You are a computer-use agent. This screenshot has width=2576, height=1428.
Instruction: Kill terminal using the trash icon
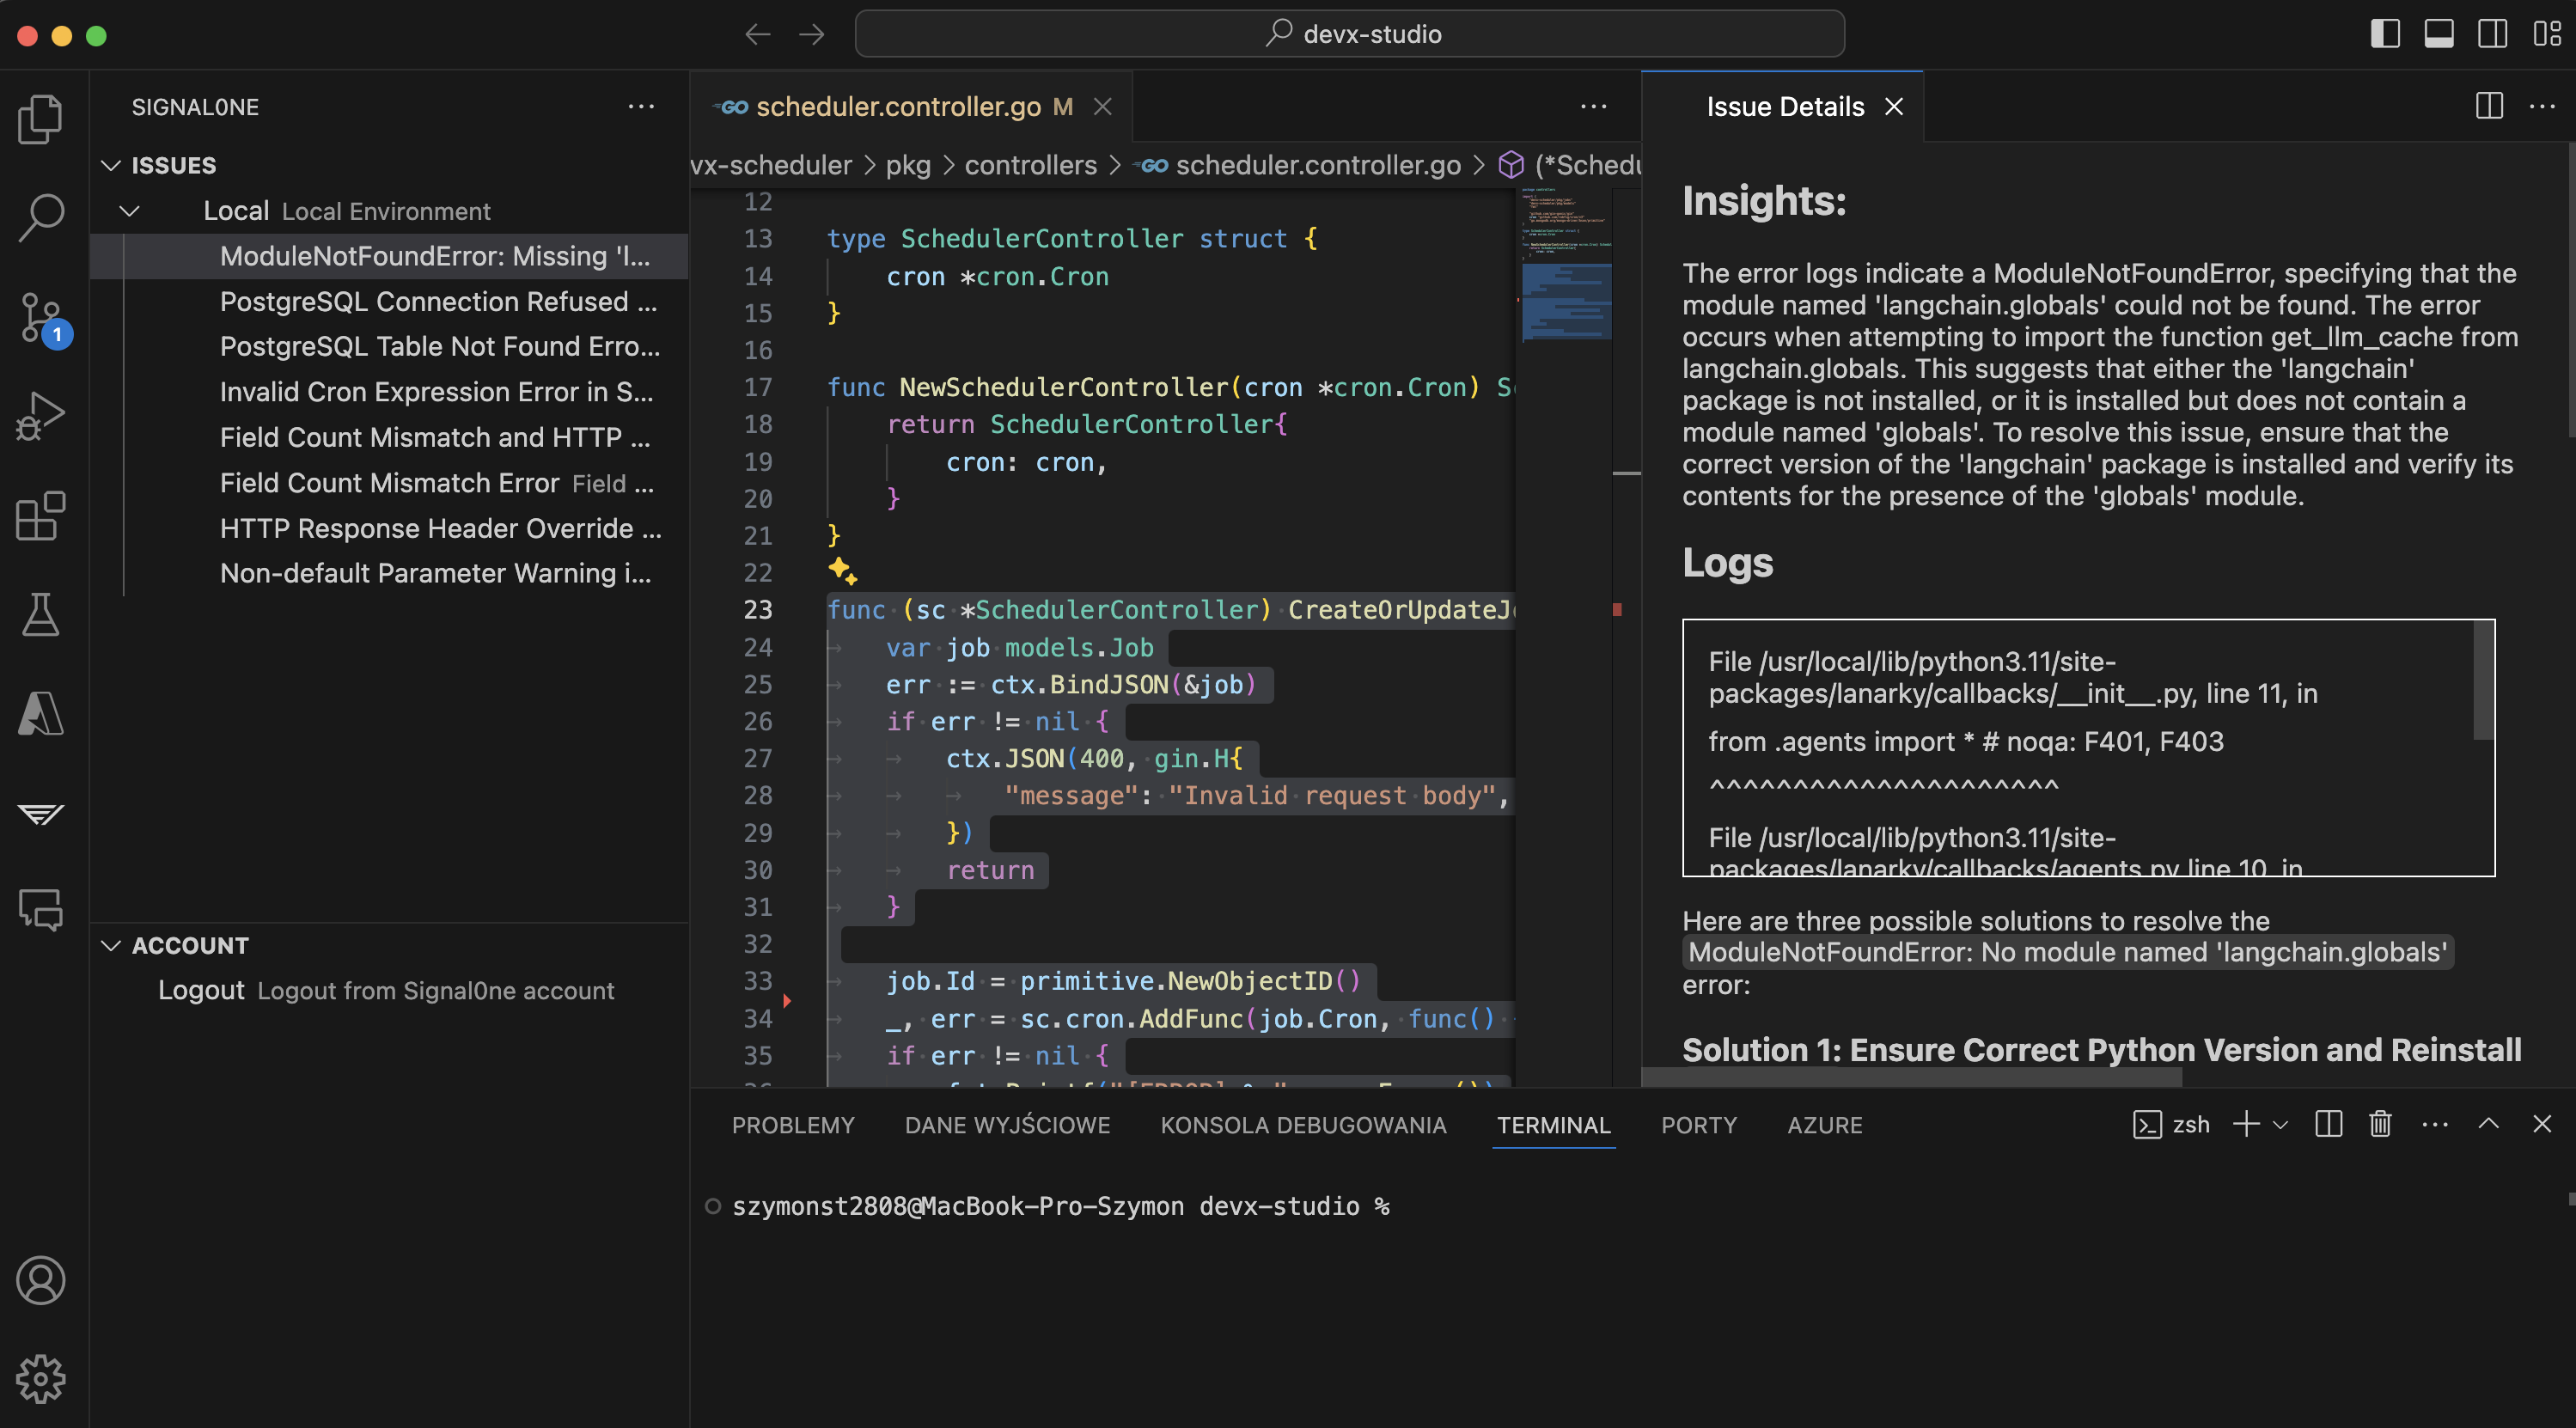click(2380, 1124)
